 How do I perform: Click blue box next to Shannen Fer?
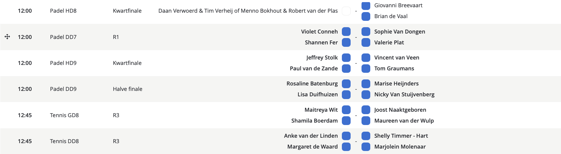coord(346,42)
